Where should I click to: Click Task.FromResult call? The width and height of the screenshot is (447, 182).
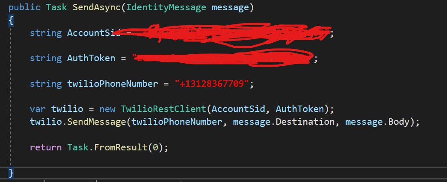(107, 147)
